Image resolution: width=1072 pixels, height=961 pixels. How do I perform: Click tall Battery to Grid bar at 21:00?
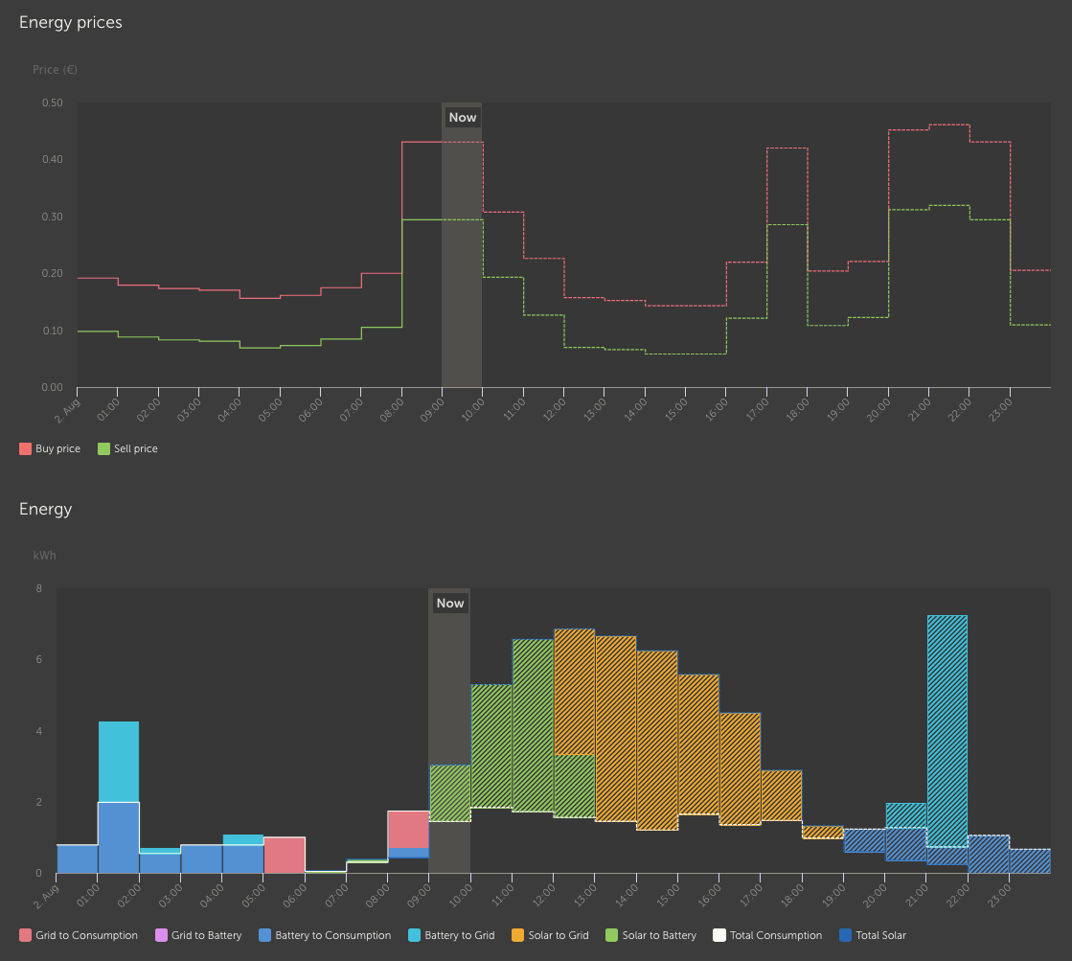coord(947,730)
